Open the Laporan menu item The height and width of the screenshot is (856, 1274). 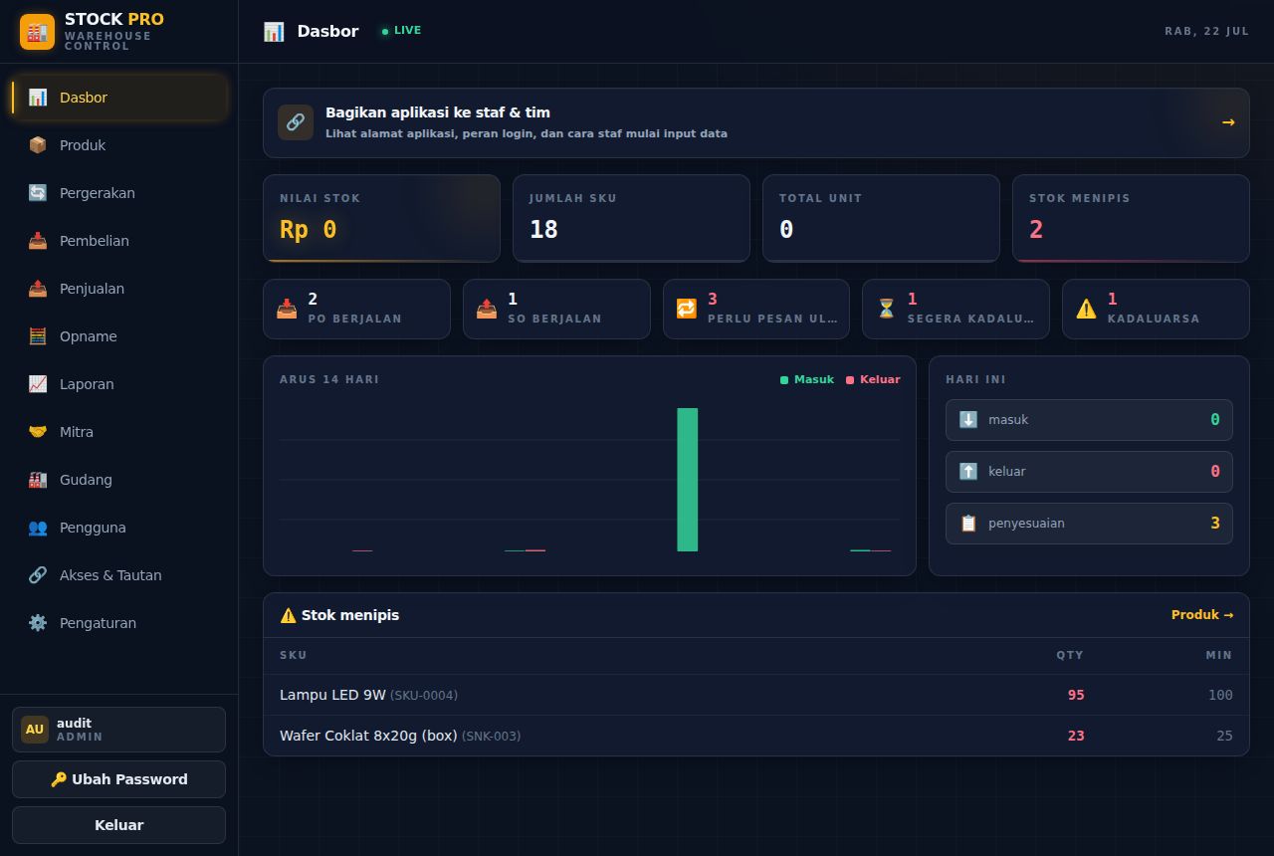[119, 384]
